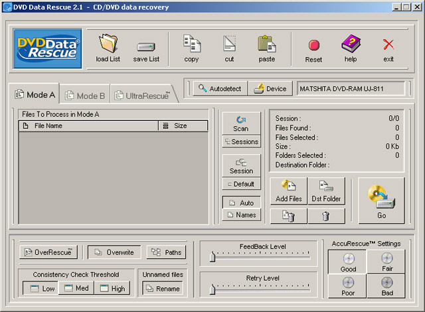Select the Low consistency check threshold
Image resolution: width=425 pixels, height=312 pixels.
point(40,289)
